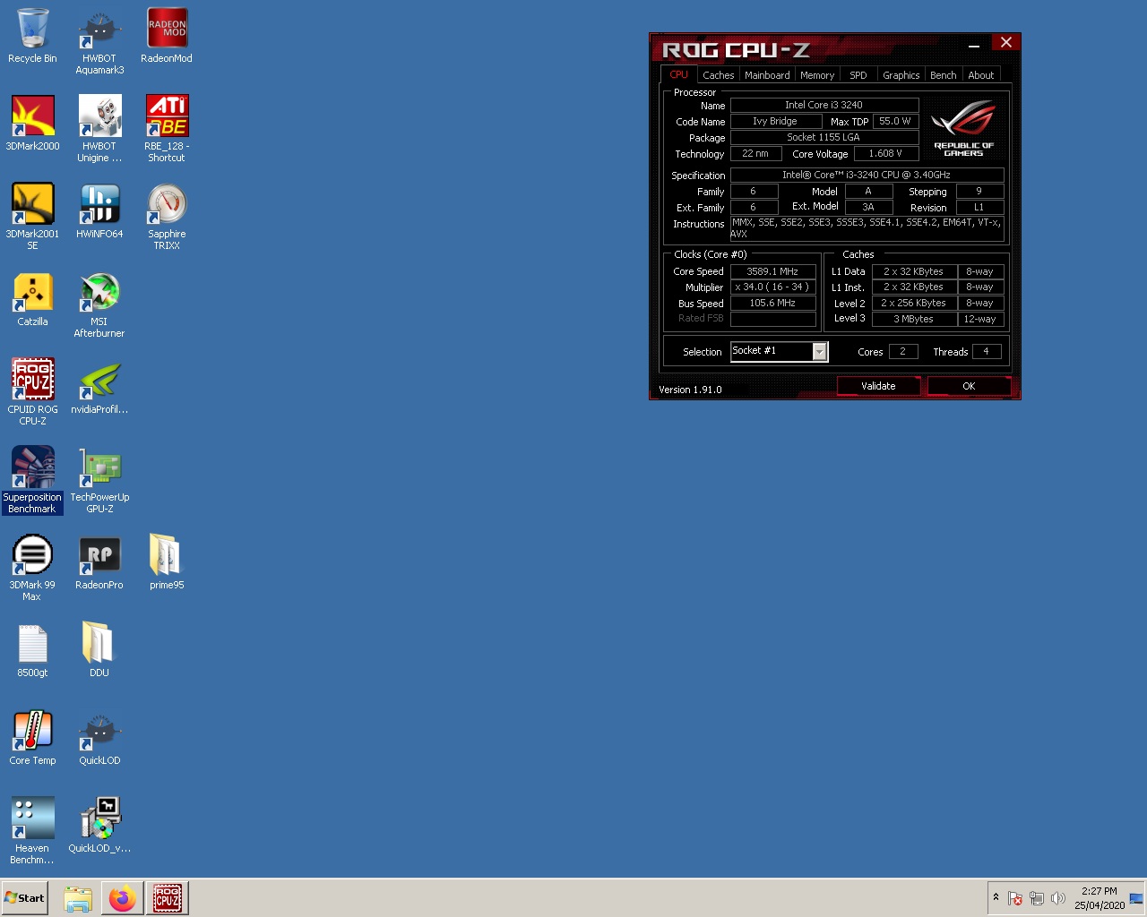The image size is (1147, 917).
Task: Click the Republic of Gamers logo
Action: (x=963, y=127)
